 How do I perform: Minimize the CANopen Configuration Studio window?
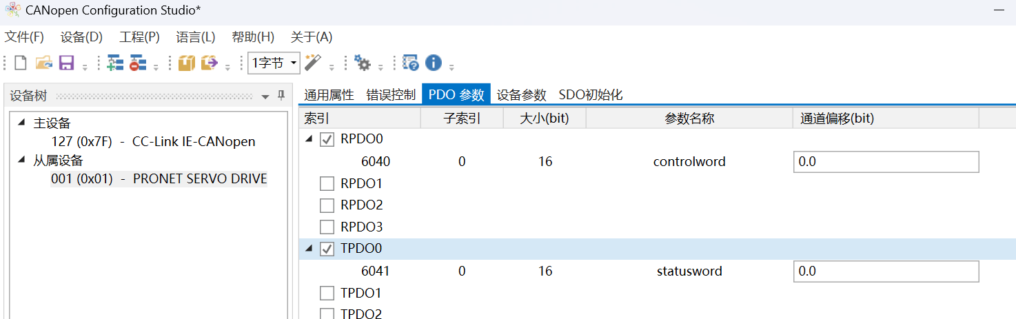pos(999,10)
